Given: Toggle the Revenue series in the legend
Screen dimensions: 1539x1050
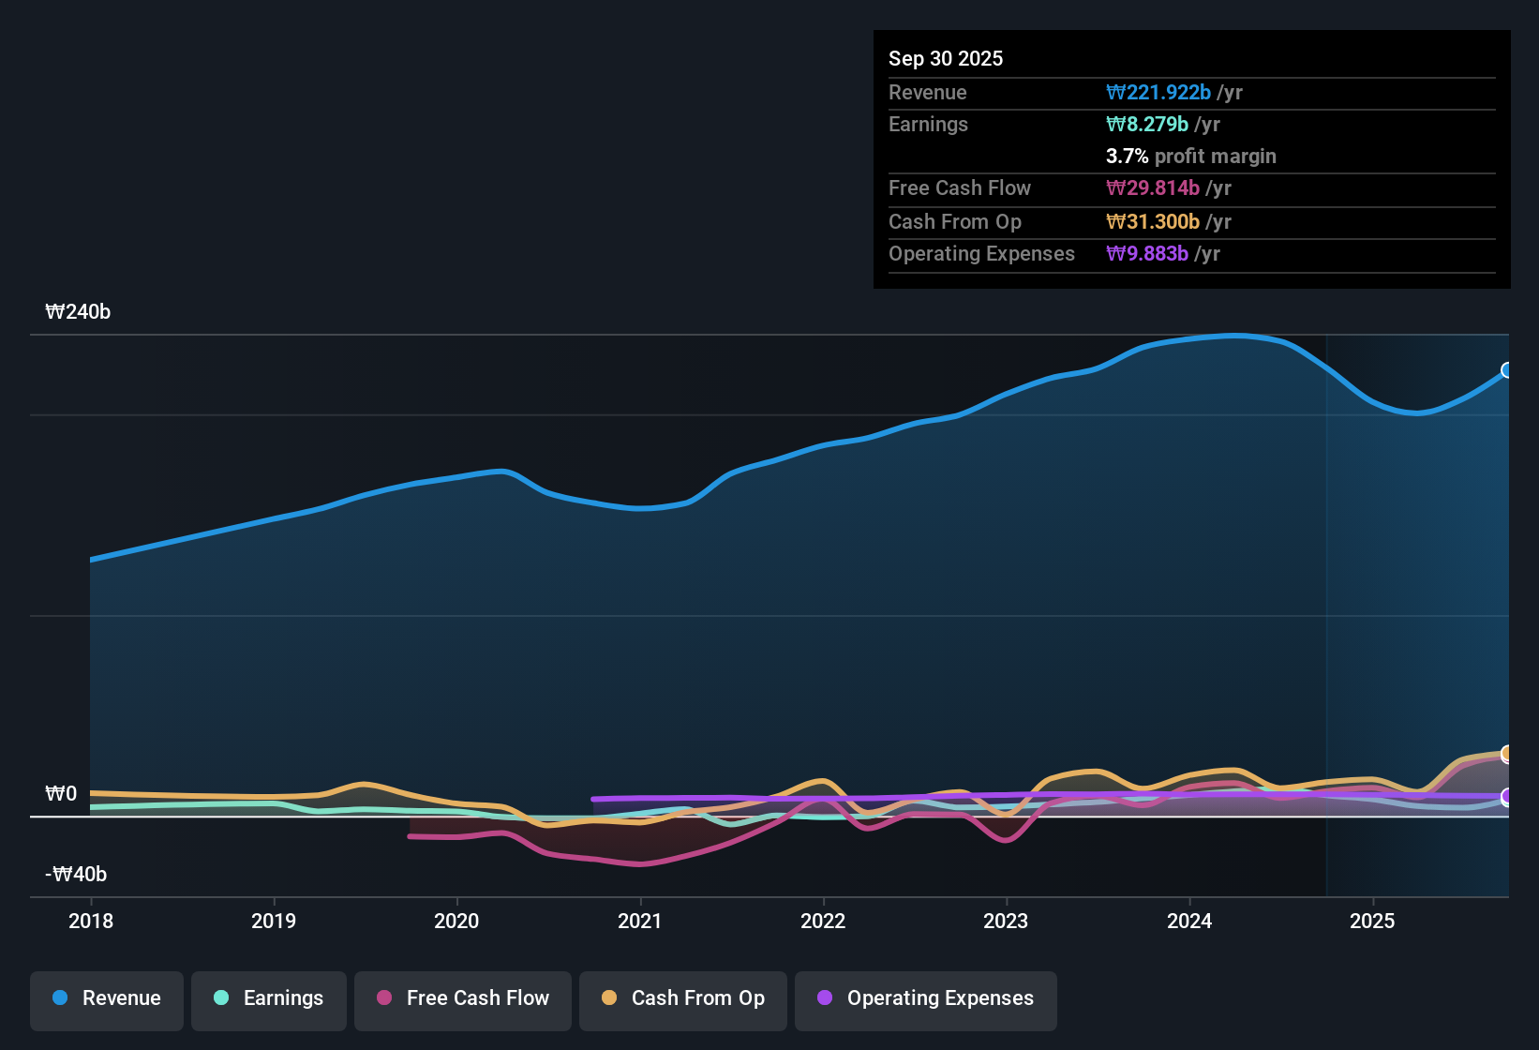Looking at the screenshot, I should tap(106, 998).
